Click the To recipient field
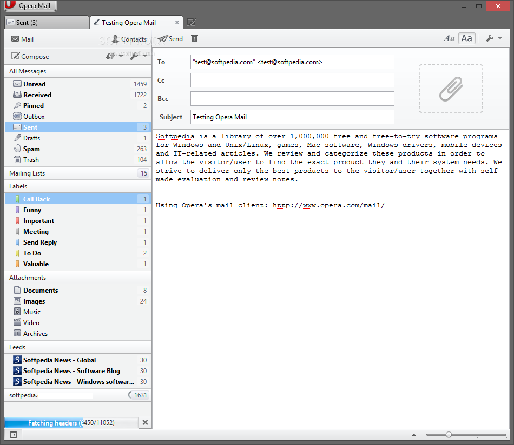Screen dimensions: 514x445 coord(292,62)
